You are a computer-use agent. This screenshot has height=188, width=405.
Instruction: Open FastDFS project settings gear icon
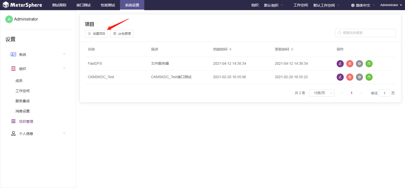click(x=359, y=64)
